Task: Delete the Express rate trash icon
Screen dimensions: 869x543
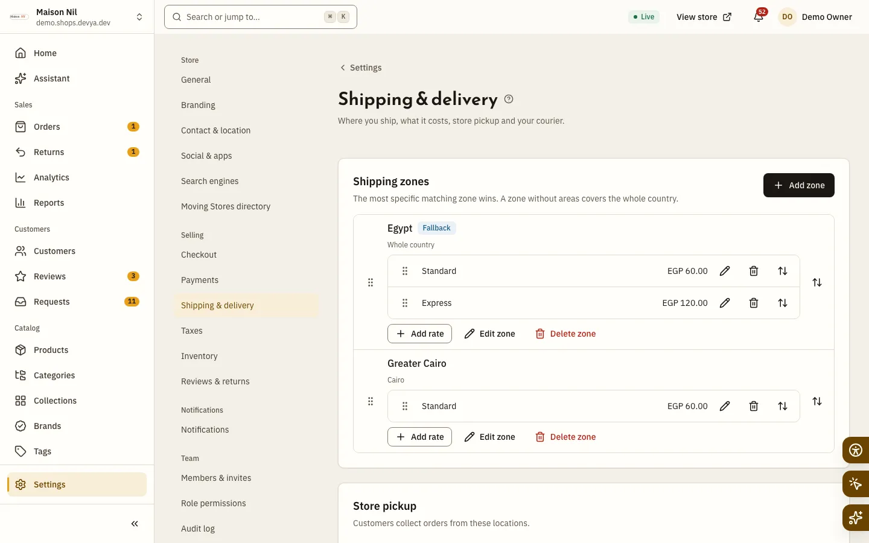Action: (754, 303)
